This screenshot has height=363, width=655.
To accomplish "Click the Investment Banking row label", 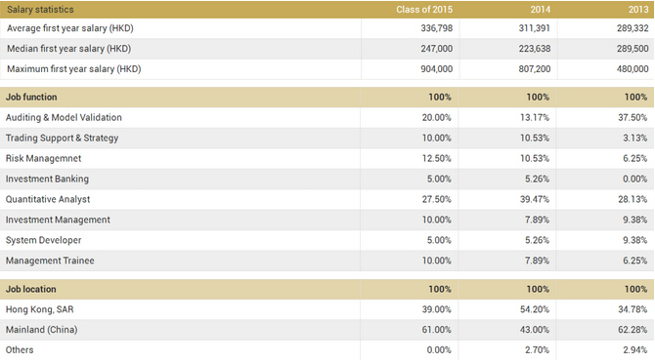I will click(x=47, y=179).
